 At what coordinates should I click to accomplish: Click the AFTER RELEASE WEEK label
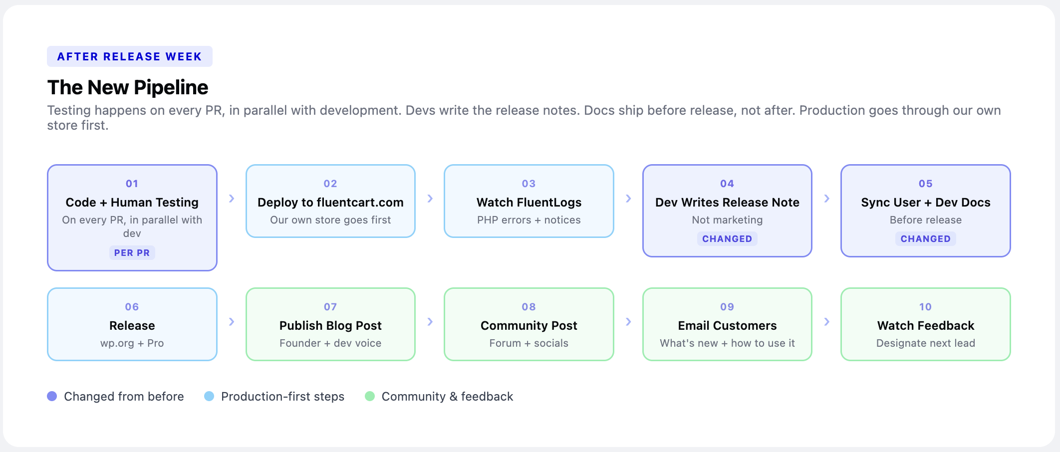(x=130, y=56)
